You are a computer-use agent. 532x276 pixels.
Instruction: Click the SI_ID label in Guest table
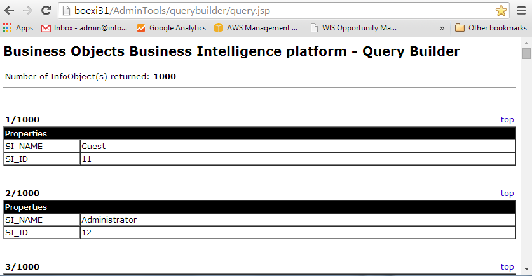point(17,159)
